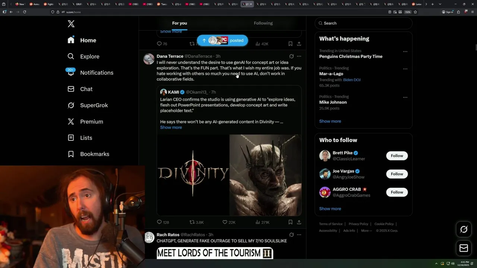Open Dana Terrace's profile avatar
The image size is (477, 268).
[x=149, y=59]
